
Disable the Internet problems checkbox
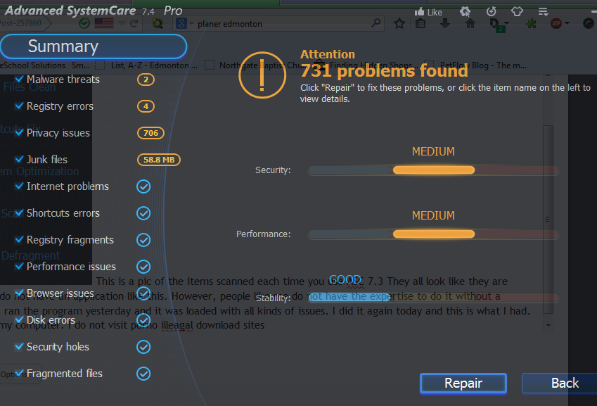pos(19,186)
